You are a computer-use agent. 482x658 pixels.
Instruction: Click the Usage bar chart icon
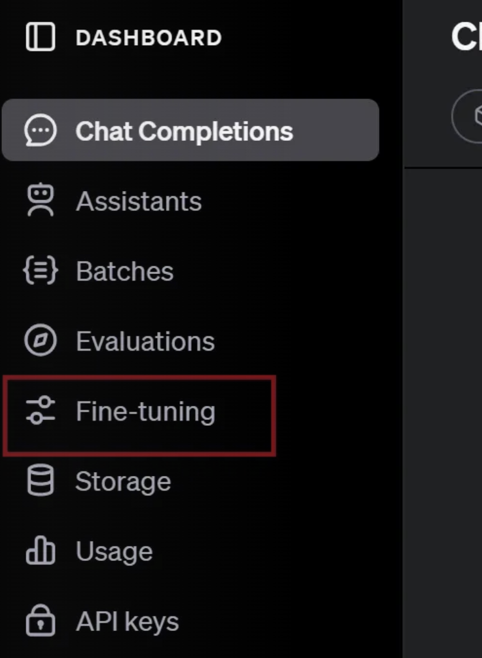pyautogui.click(x=41, y=550)
